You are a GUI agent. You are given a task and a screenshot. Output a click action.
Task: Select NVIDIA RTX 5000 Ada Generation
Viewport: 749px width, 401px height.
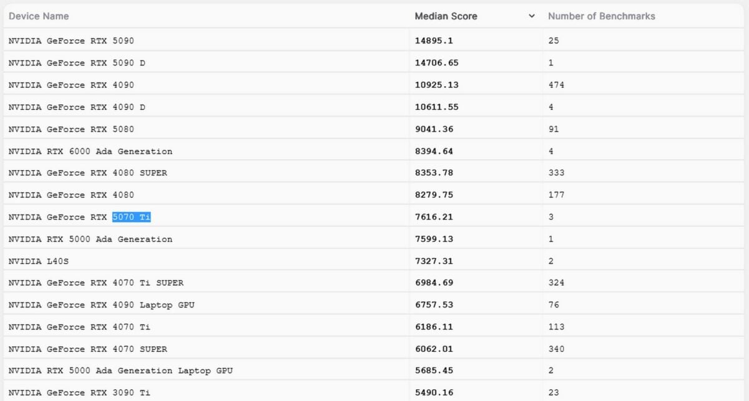click(91, 239)
